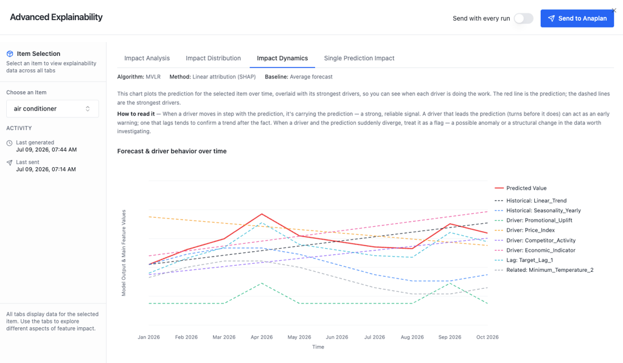Click the Send to Anaplan button
This screenshot has height=363, width=623.
(x=577, y=18)
